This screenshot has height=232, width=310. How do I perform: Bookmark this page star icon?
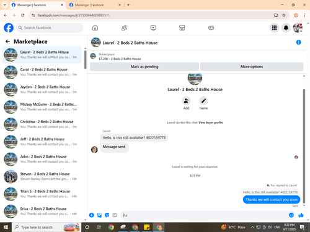point(284,15)
